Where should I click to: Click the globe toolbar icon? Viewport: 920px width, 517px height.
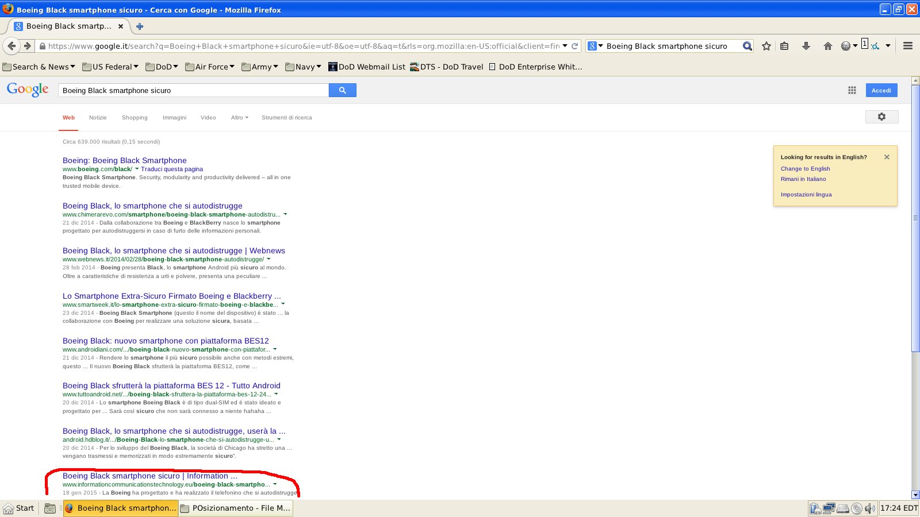tap(845, 46)
